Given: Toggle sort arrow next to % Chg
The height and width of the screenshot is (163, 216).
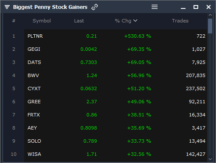Looking at the screenshot, I should 135,21.
